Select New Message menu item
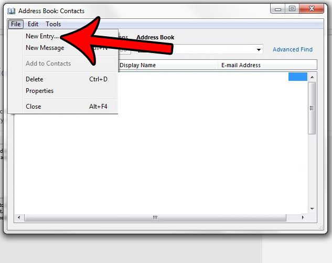This screenshot has height=263, width=332. coord(45,48)
